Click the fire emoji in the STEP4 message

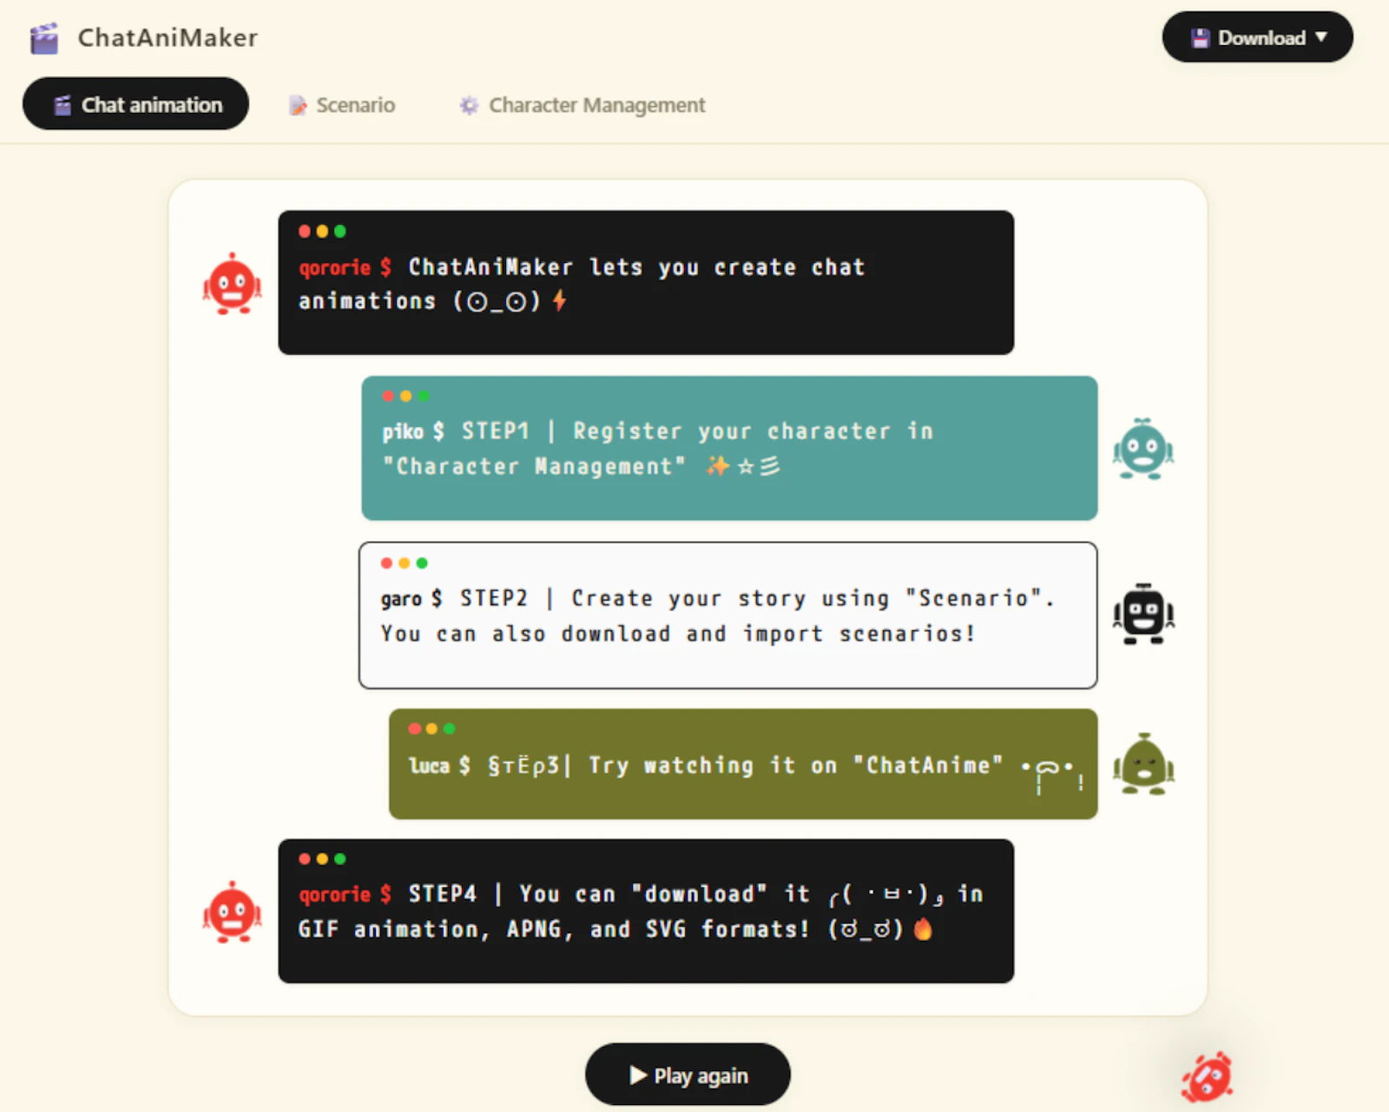(923, 929)
